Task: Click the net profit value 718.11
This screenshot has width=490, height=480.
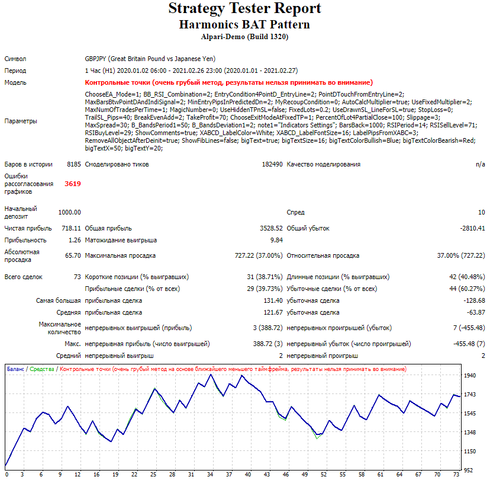Action: click(71, 228)
